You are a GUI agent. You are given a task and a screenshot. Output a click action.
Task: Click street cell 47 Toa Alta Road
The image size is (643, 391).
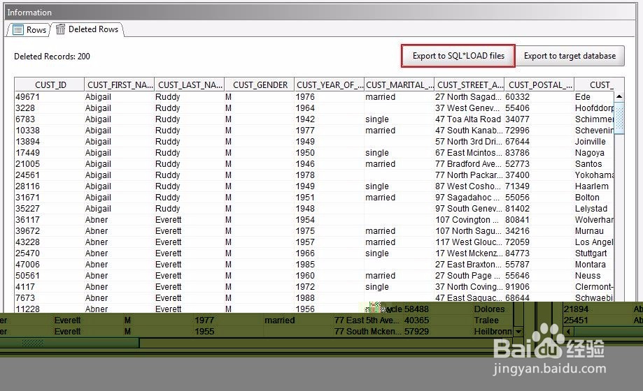[469, 119]
